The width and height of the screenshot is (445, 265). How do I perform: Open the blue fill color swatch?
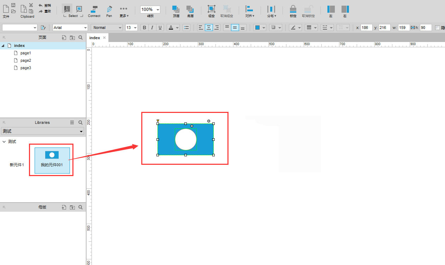click(x=257, y=28)
